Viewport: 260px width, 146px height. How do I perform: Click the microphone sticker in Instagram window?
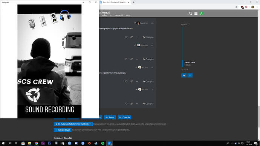coord(32,24)
